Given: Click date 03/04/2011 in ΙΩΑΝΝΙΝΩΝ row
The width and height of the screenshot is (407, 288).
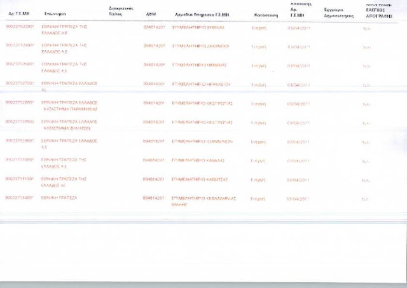Looking at the screenshot, I should pyautogui.click(x=298, y=142).
